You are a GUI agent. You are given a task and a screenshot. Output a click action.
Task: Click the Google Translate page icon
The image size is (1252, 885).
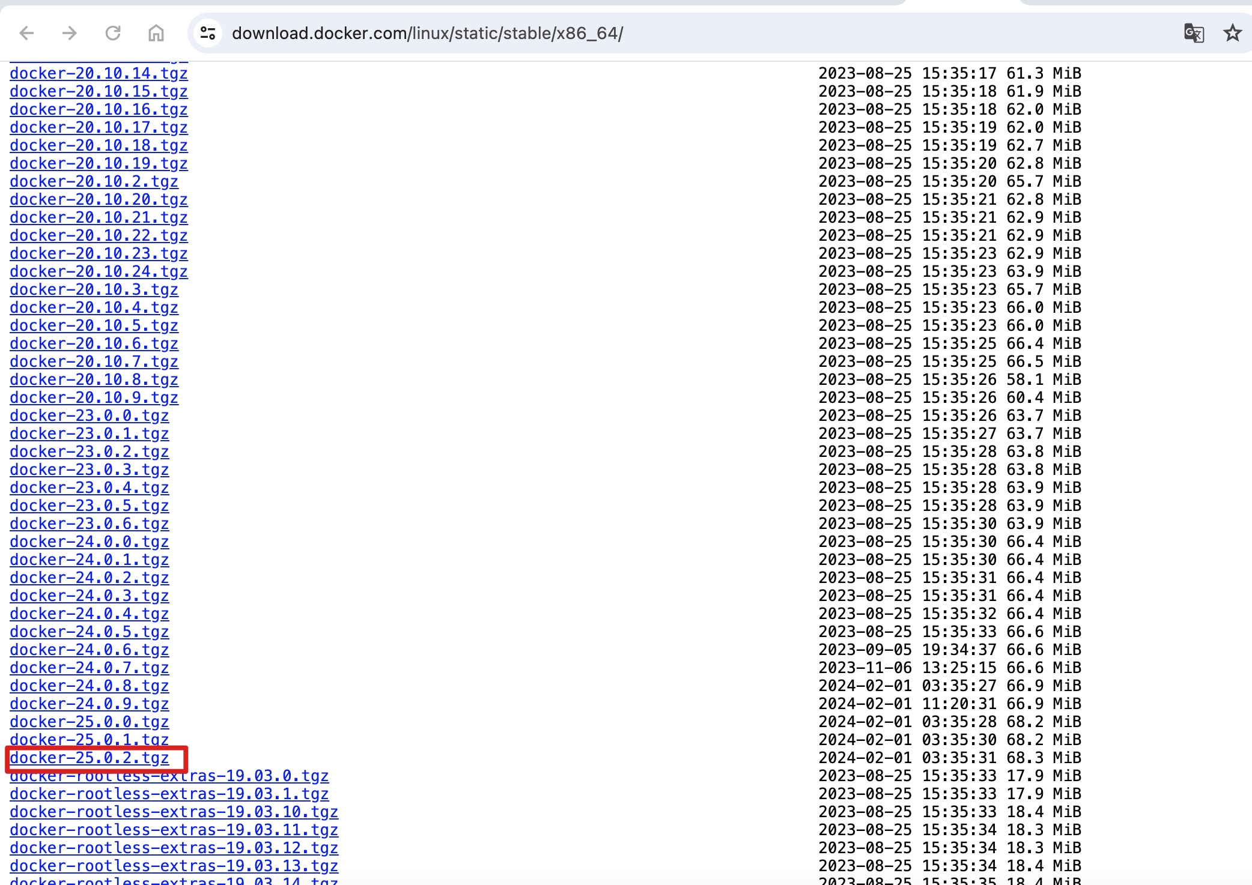(1193, 33)
